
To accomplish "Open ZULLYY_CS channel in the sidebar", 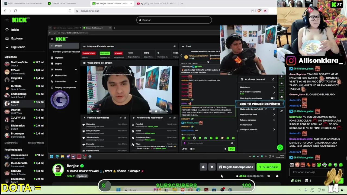I will [24, 119].
